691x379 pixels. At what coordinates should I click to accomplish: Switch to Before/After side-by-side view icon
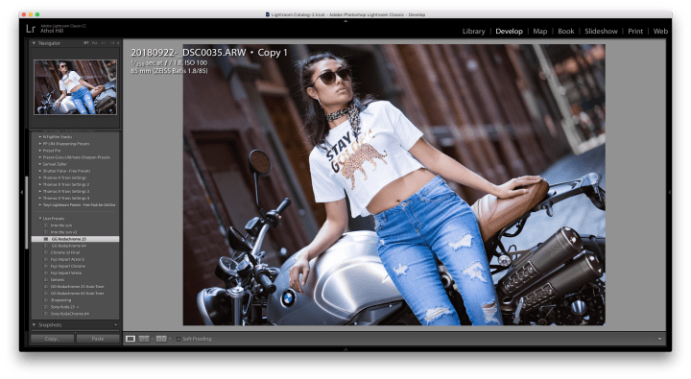(x=144, y=339)
